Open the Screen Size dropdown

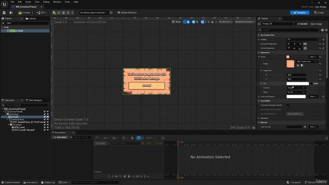click(225, 22)
